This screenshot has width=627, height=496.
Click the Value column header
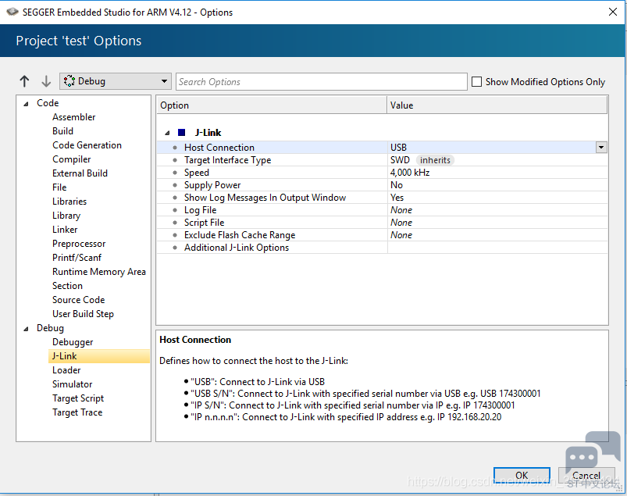click(x=497, y=105)
